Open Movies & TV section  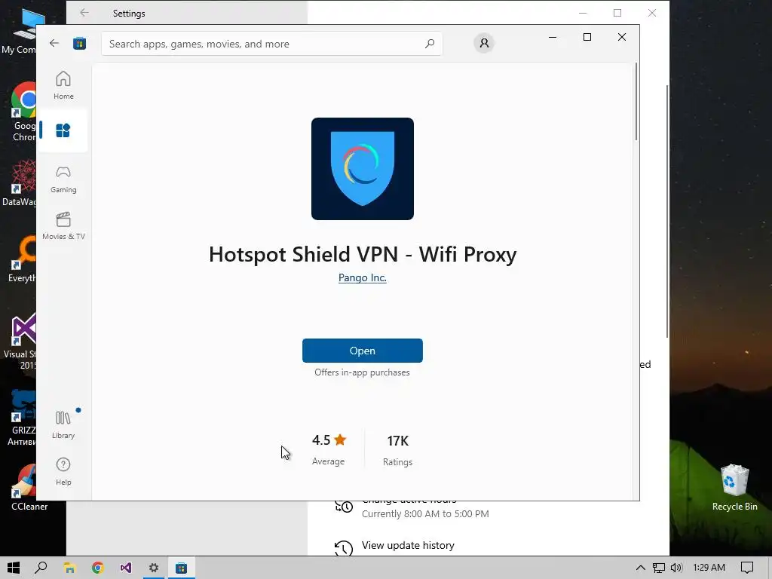tap(63, 226)
